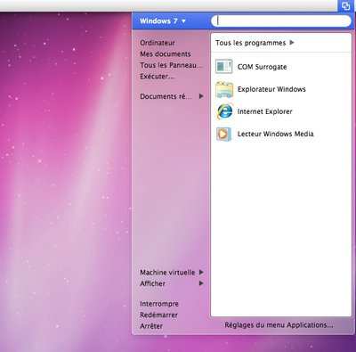Choose Interrompre to suspend the VM
This screenshot has height=352, width=356.
[159, 304]
